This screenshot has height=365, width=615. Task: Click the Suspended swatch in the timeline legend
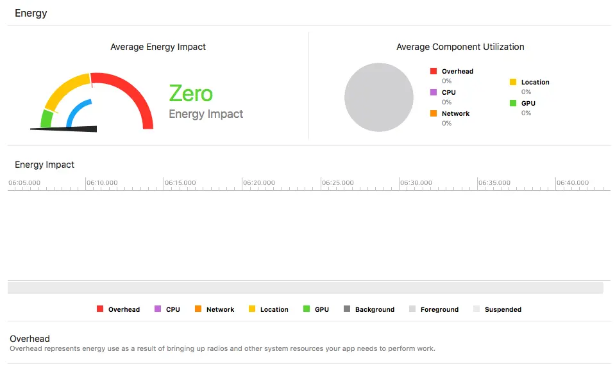pyautogui.click(x=476, y=309)
